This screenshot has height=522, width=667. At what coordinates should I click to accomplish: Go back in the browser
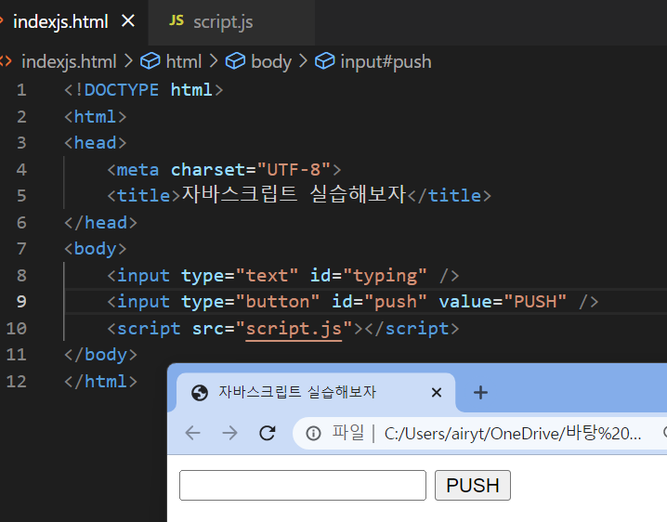192,433
